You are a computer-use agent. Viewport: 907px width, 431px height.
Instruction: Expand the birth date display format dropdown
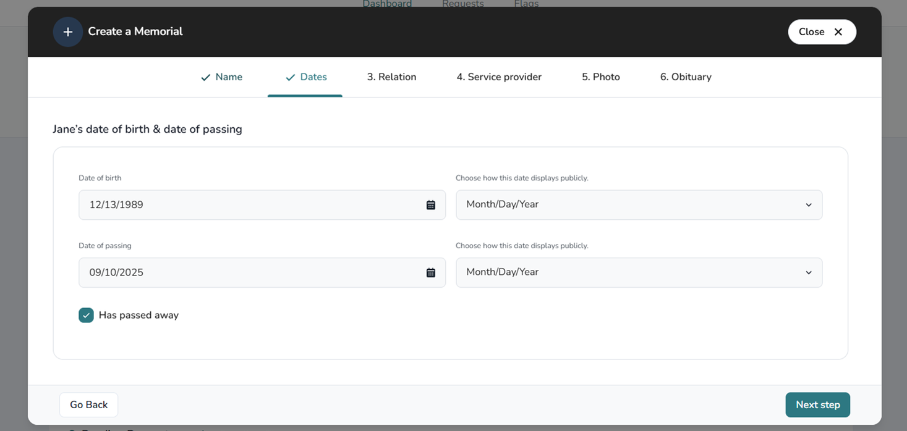pyautogui.click(x=639, y=205)
